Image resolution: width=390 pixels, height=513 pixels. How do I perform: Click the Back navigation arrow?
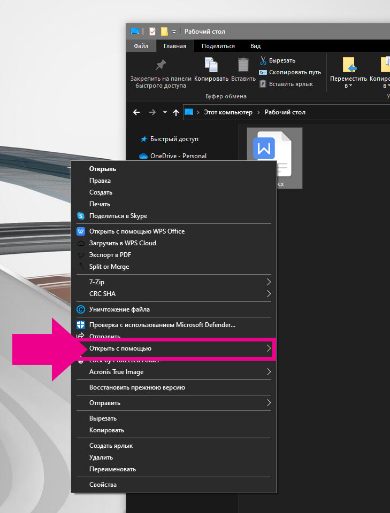(136, 113)
